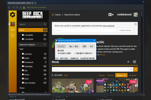Switch to the grid view icon

(134, 62)
